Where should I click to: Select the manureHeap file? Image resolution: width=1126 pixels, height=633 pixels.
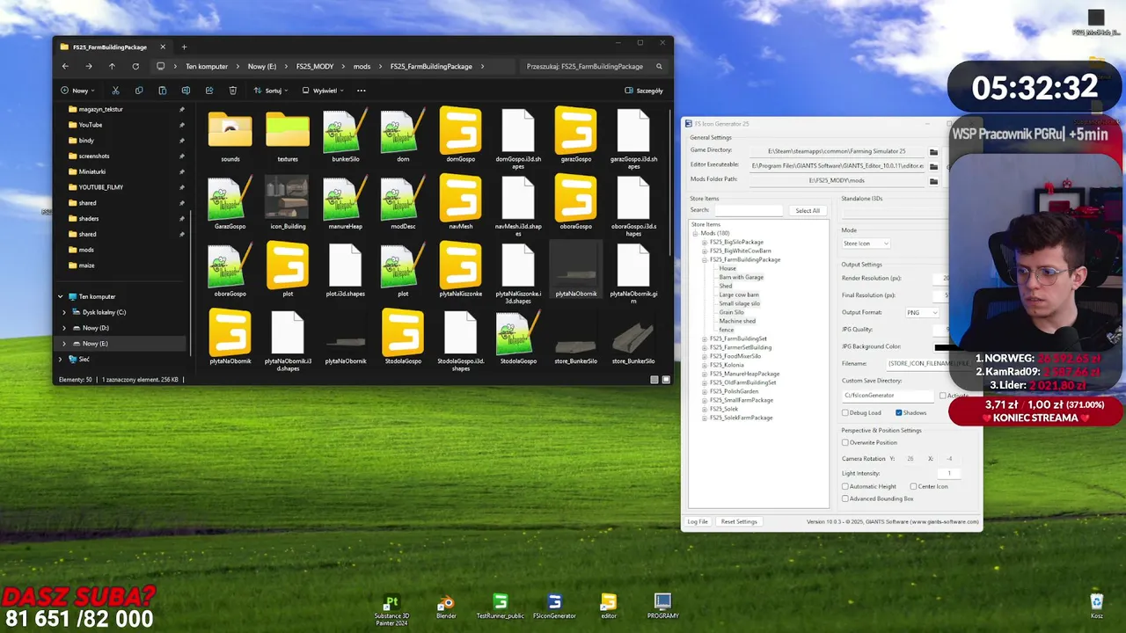(x=345, y=203)
